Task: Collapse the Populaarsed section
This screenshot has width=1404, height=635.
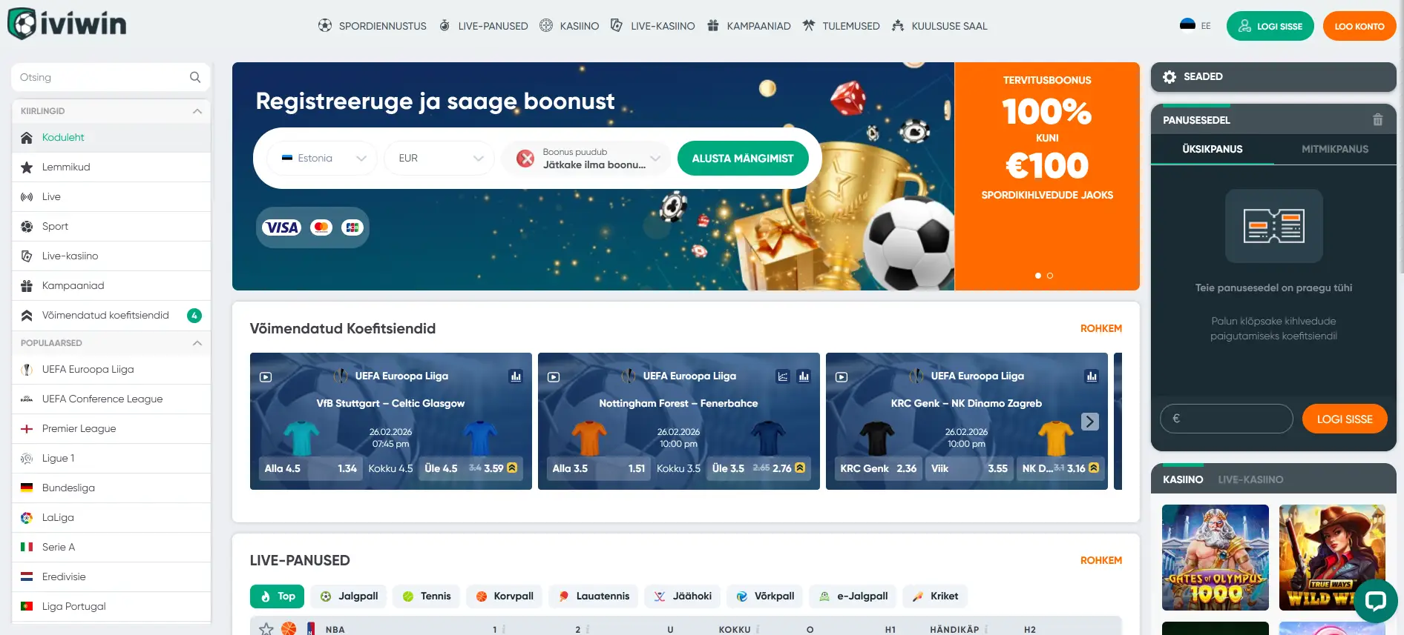Action: 197,343
